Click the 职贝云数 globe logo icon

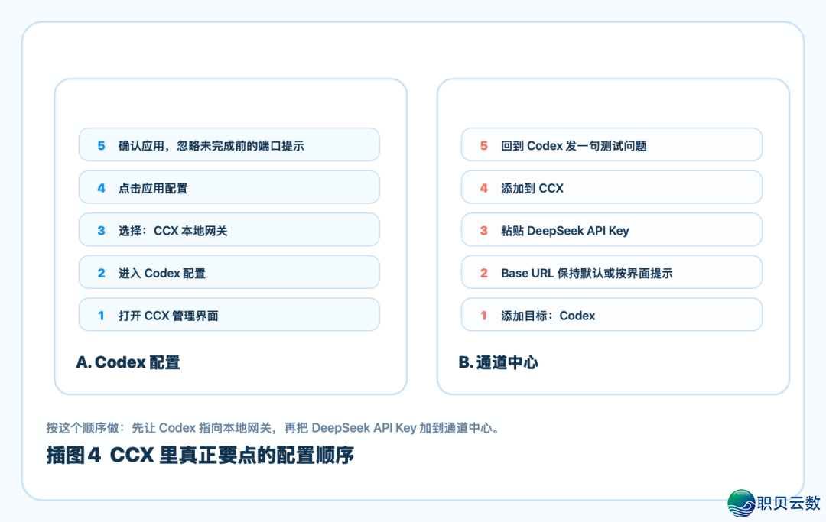(742, 503)
